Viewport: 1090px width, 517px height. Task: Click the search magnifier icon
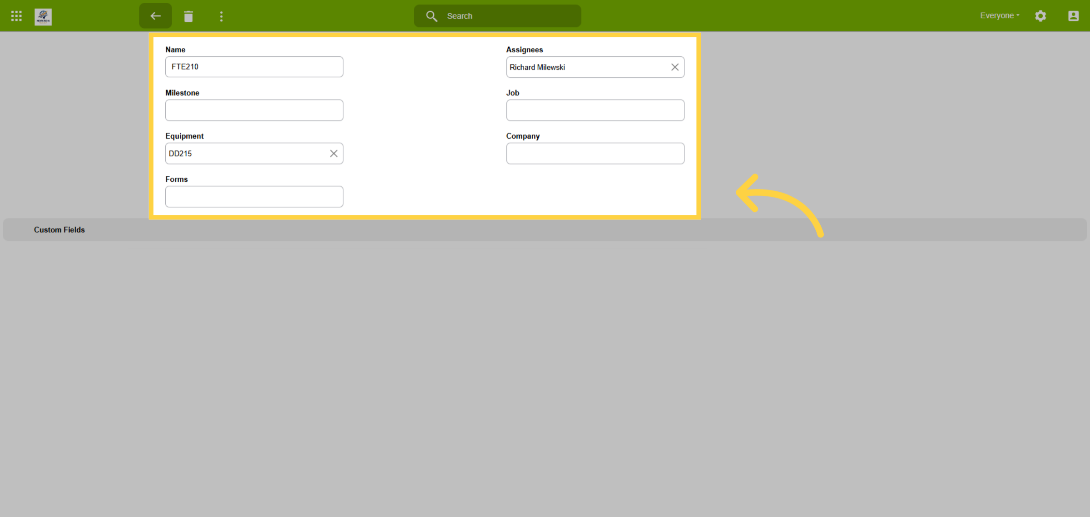[x=431, y=16]
